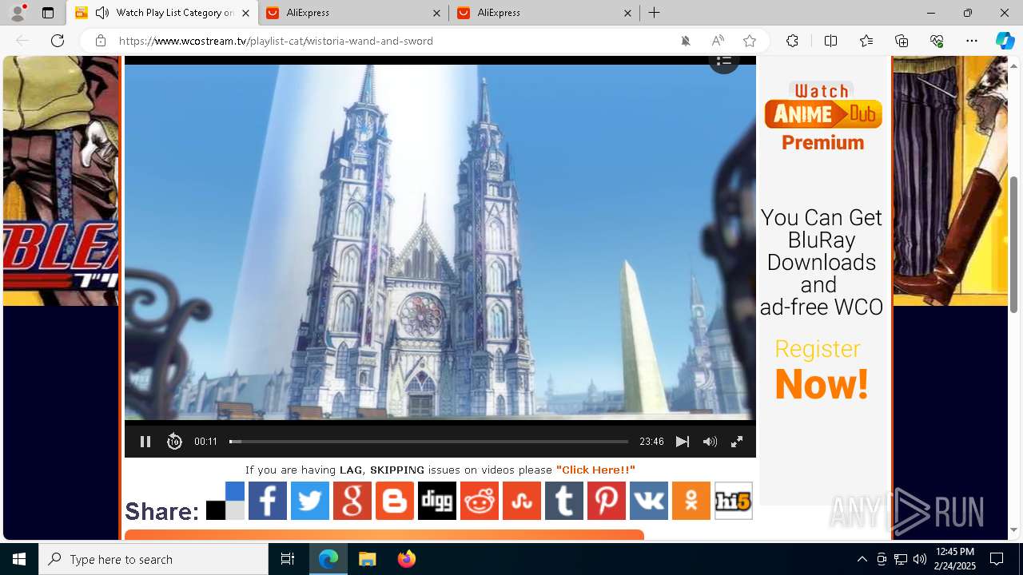The height and width of the screenshot is (575, 1023).
Task: Show hidden system tray icons
Action: pyautogui.click(x=862, y=559)
